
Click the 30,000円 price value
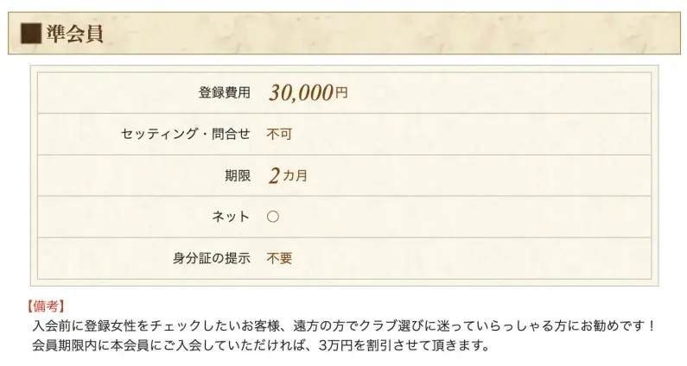[308, 92]
